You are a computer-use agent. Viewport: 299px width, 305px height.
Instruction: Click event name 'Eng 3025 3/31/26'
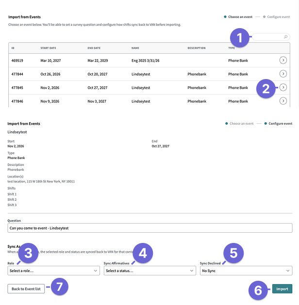point(146,61)
